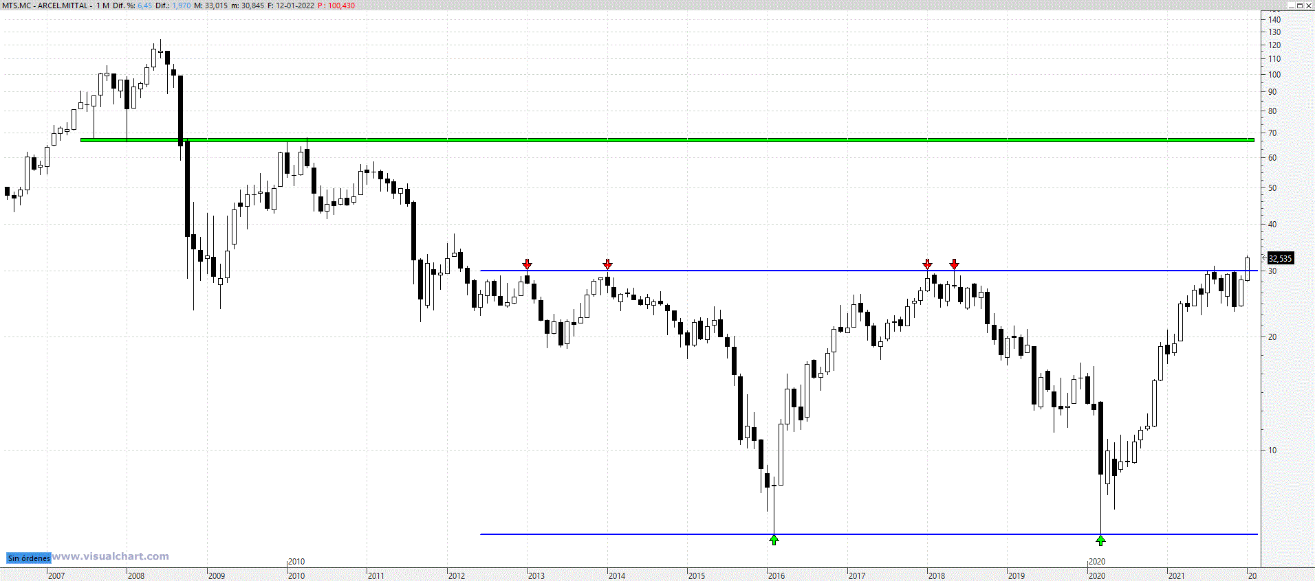The height and width of the screenshot is (581, 1315).
Task: Click the rightmost red down-arrow marker in 2018
Action: click(x=954, y=264)
